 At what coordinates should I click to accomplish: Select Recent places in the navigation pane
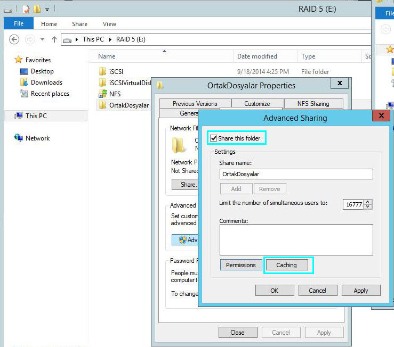50,94
